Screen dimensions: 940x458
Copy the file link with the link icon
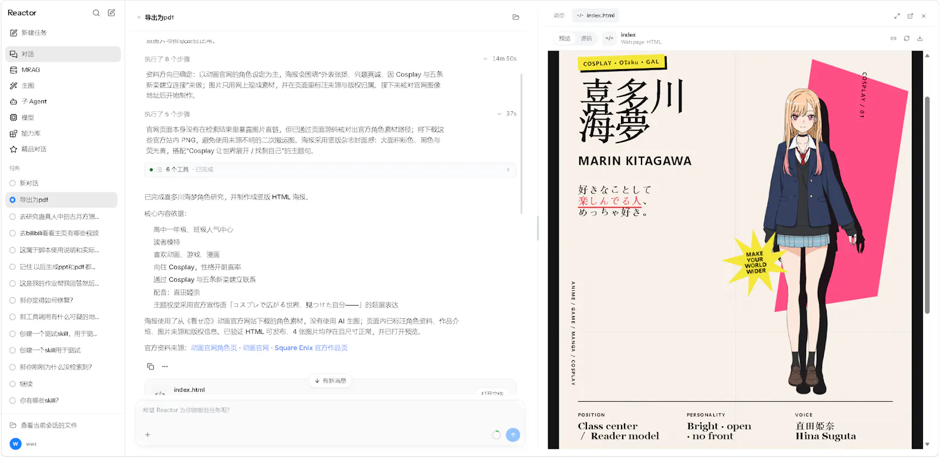point(894,39)
